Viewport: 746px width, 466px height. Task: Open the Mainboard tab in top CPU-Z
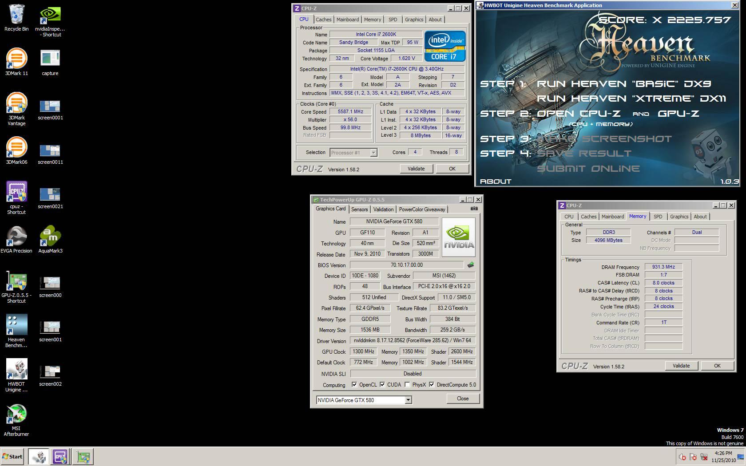[348, 20]
